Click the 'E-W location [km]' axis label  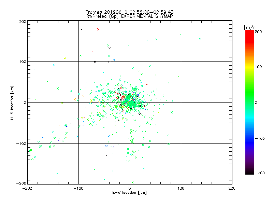(129, 193)
